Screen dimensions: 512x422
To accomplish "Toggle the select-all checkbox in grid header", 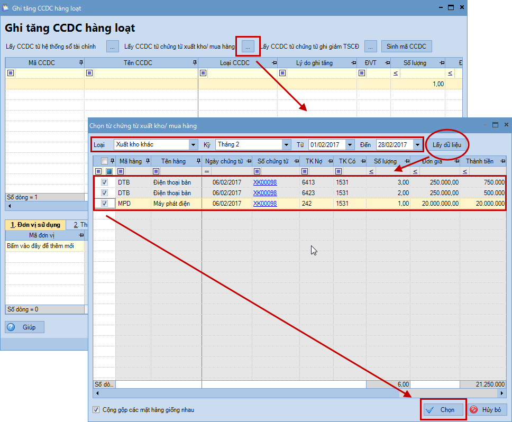I will click(x=104, y=161).
